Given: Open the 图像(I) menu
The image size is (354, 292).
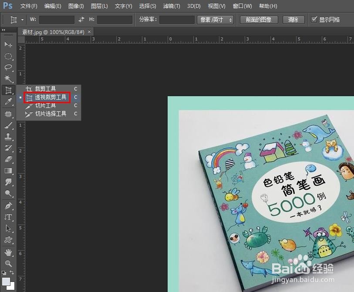Looking at the screenshot, I should point(76,6).
